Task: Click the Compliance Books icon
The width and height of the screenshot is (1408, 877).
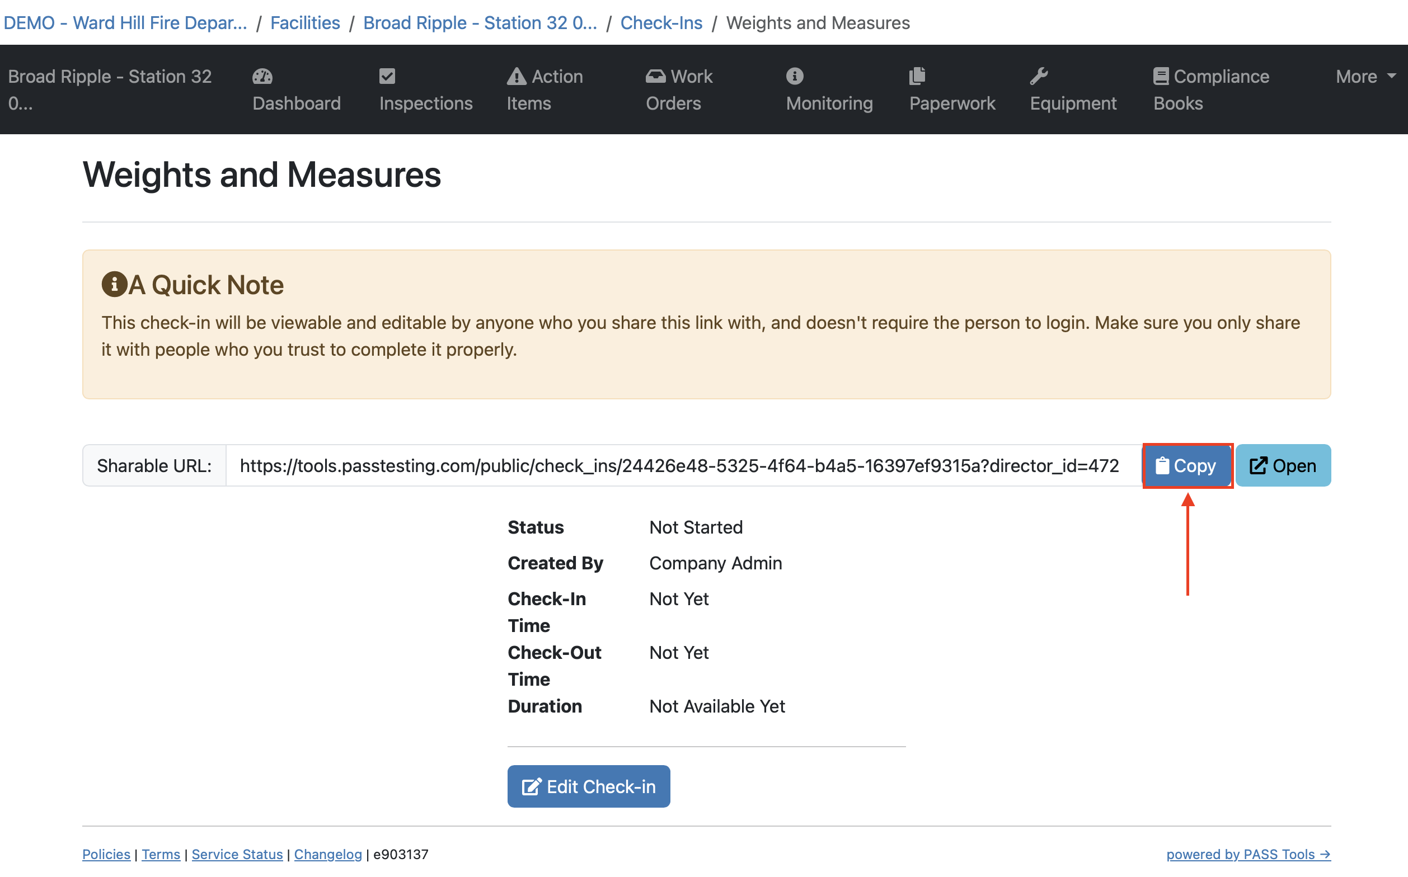Action: [1160, 77]
